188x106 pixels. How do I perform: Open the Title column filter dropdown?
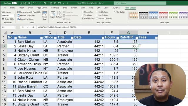72,38
